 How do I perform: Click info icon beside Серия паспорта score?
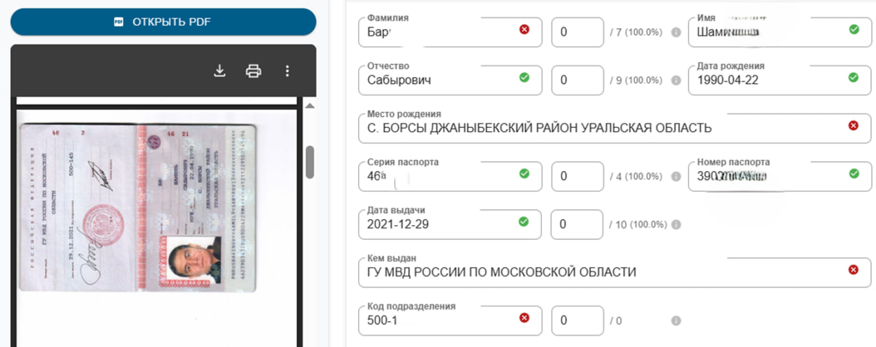tap(675, 177)
